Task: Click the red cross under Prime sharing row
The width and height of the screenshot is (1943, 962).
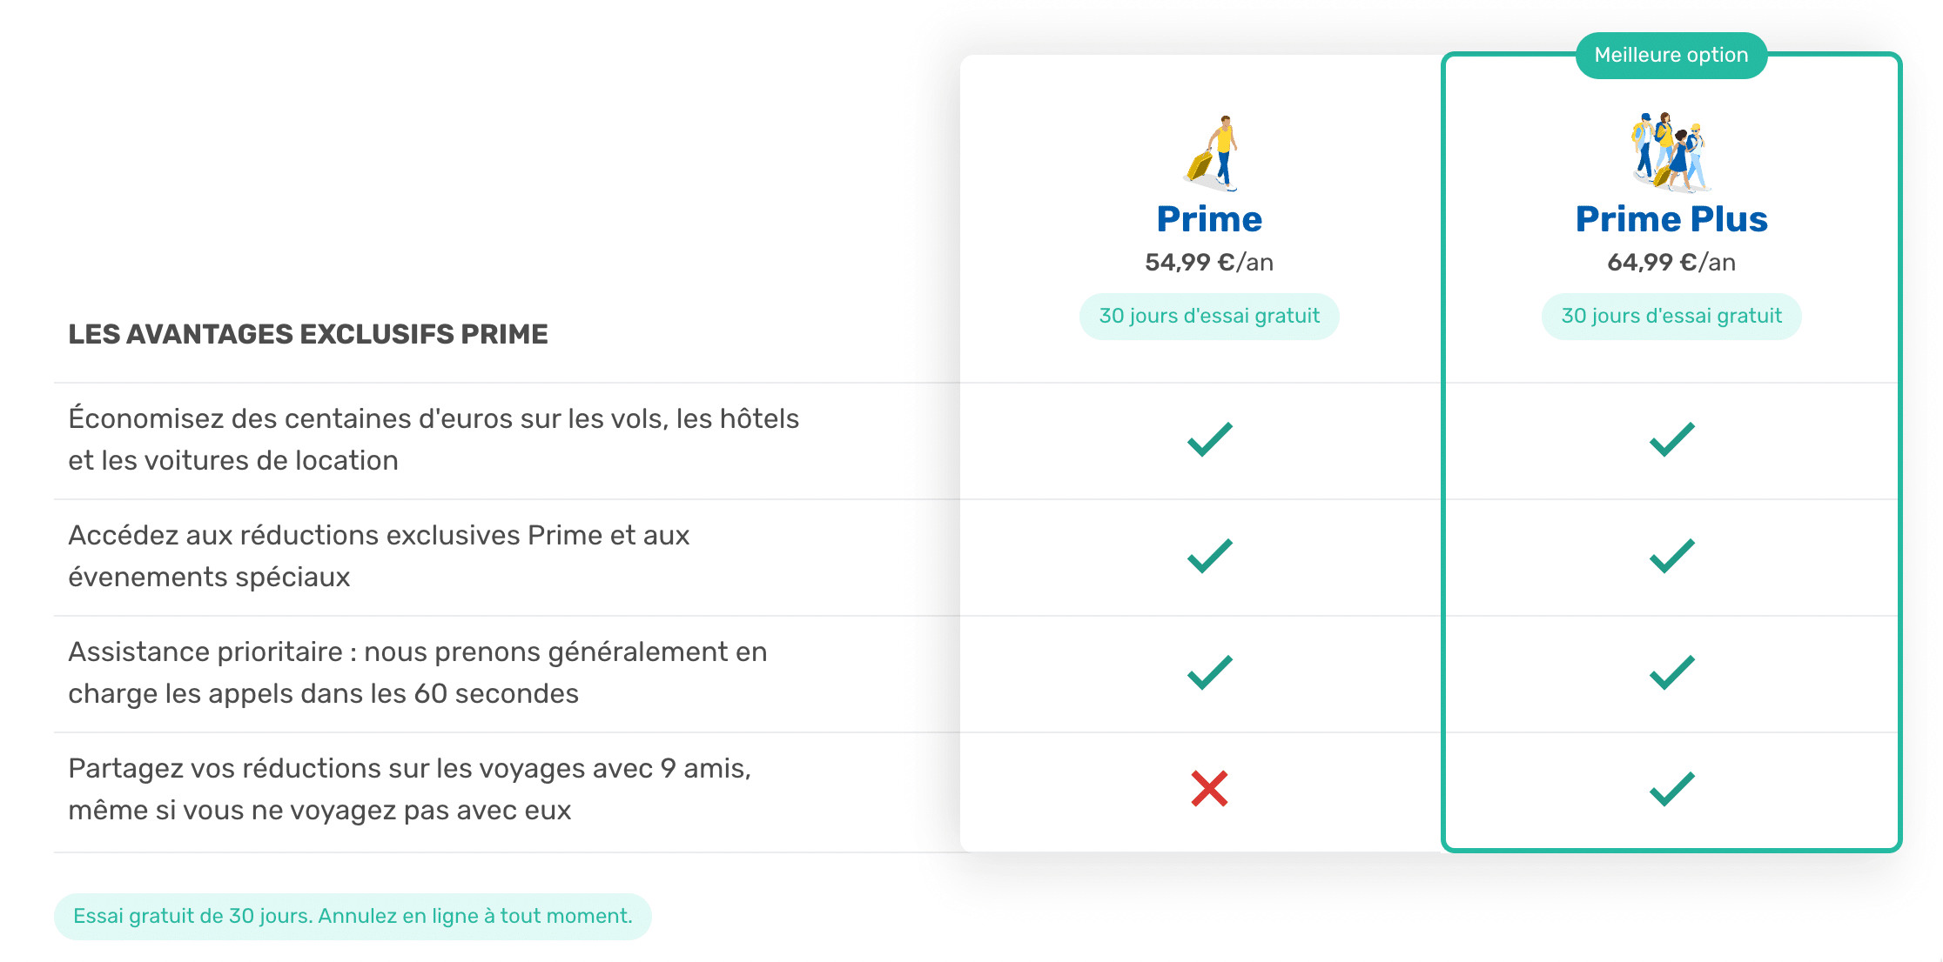Action: coord(1209,789)
